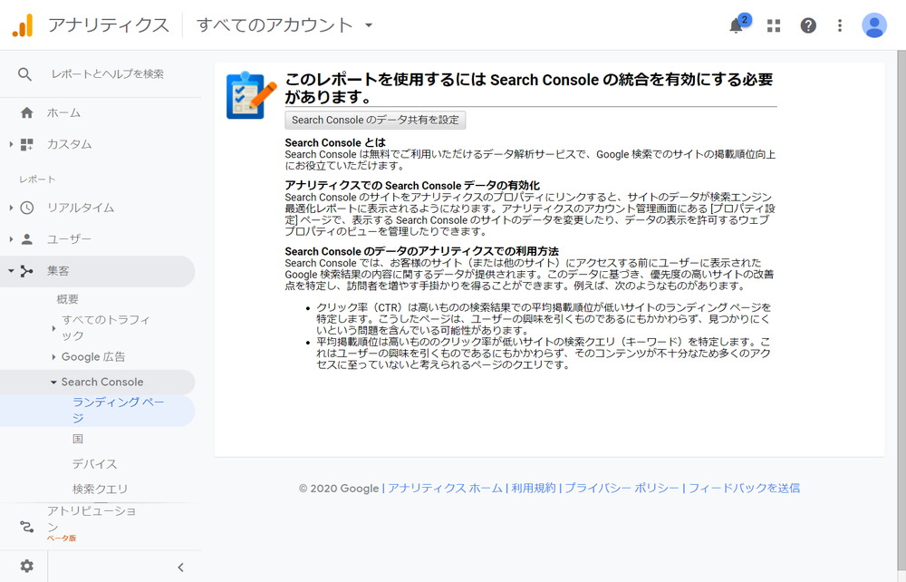Open the すべてのアカウント account dropdown
Image resolution: width=906 pixels, height=582 pixels.
click(x=284, y=25)
